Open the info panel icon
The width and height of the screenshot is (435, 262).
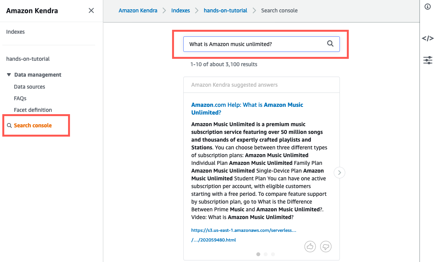427,7
